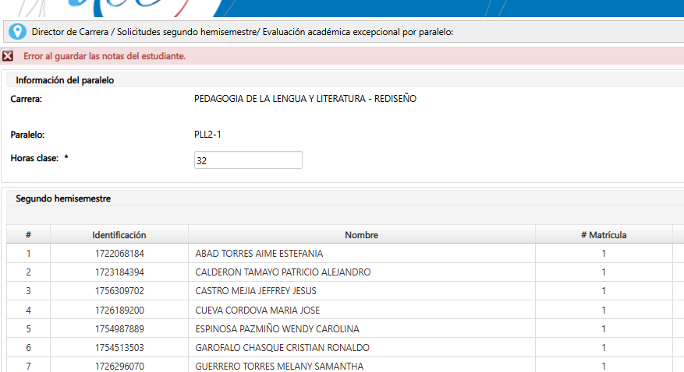Click the red error X icon
This screenshot has height=372, width=684.
tap(8, 56)
